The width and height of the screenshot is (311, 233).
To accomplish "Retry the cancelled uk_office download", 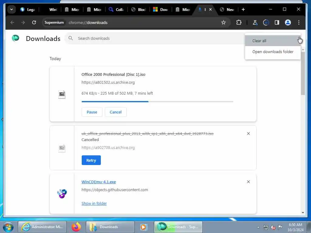I will (x=91, y=160).
